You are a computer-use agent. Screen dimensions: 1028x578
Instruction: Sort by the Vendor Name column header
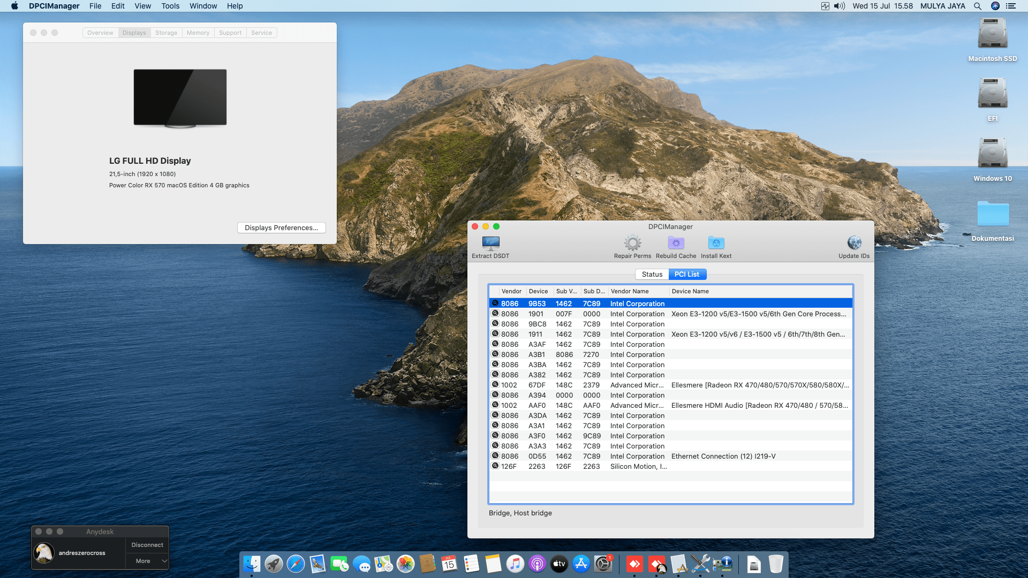pyautogui.click(x=639, y=291)
